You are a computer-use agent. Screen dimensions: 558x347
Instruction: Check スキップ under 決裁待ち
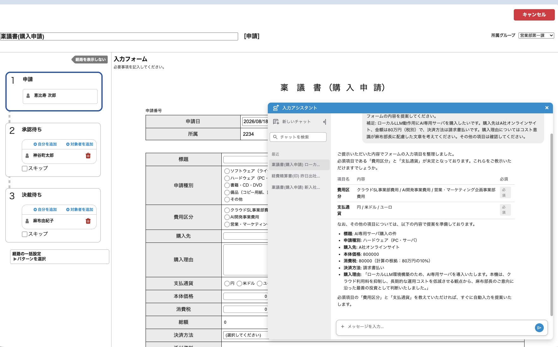[25, 234]
